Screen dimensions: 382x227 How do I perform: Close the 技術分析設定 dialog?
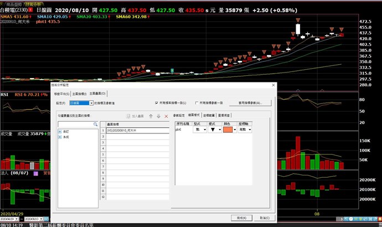coord(273,85)
